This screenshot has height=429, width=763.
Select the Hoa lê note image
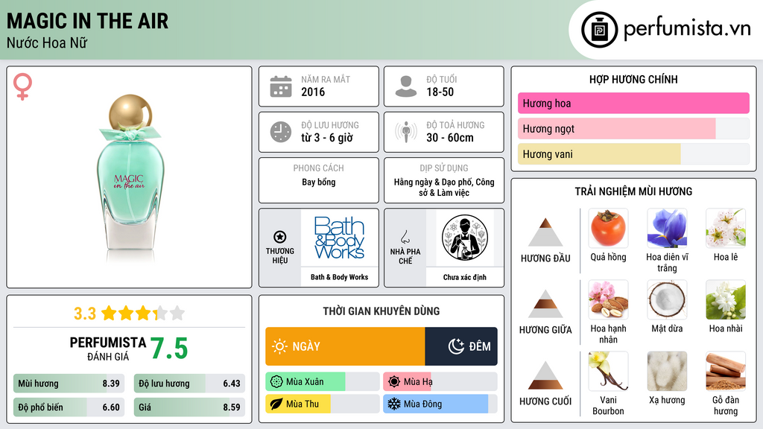click(726, 229)
